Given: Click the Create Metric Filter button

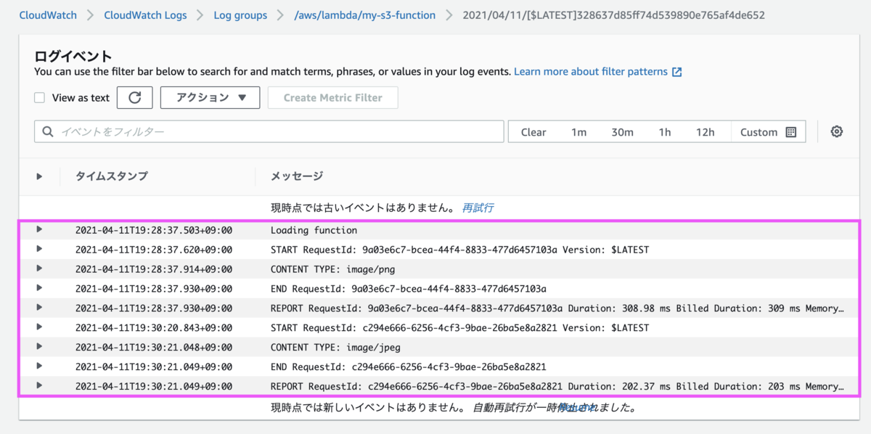Looking at the screenshot, I should tap(332, 97).
